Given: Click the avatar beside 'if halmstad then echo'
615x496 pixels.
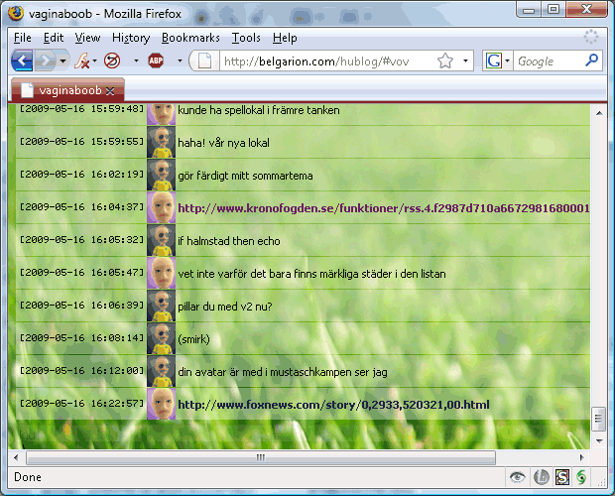Looking at the screenshot, I should click(x=162, y=240).
